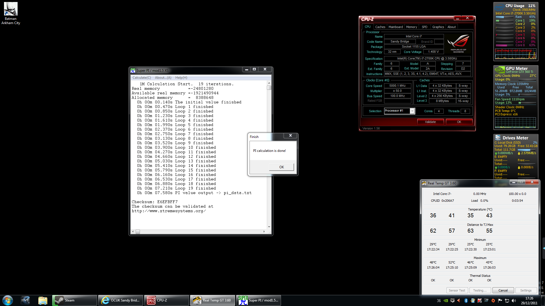The height and width of the screenshot is (306, 545).
Task: Close the Finish dialog
Action: (x=290, y=136)
